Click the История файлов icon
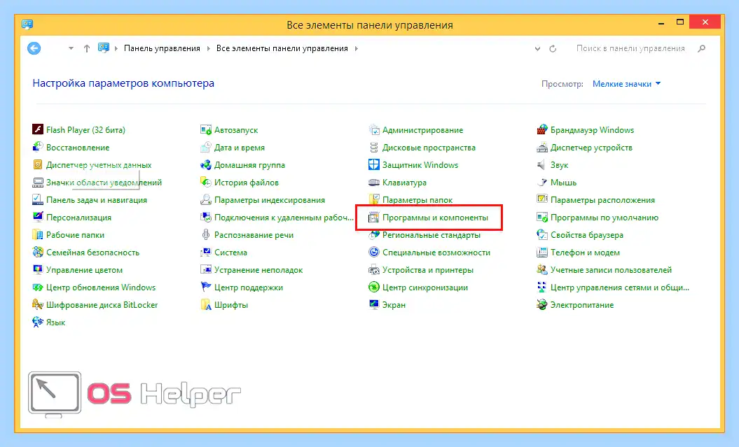Viewport: 739px width, 447px height. tap(206, 182)
